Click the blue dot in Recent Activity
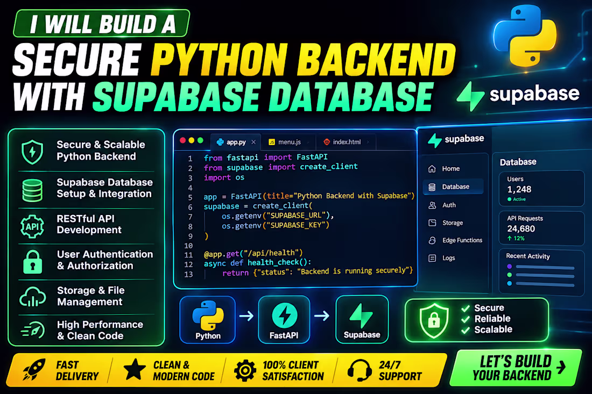The height and width of the screenshot is (394, 592). click(509, 283)
